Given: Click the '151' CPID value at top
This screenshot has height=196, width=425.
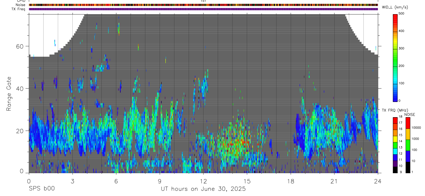Looking at the screenshot, I should click(x=203, y=1).
